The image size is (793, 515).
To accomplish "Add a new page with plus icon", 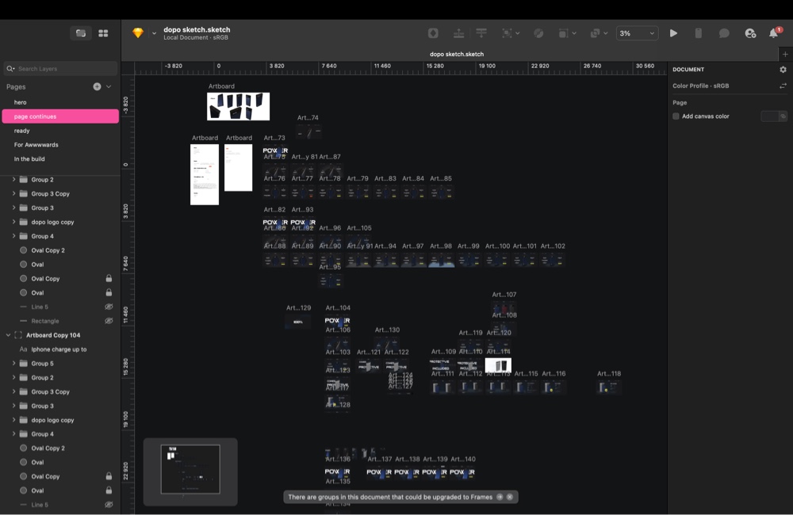I will 97,86.
